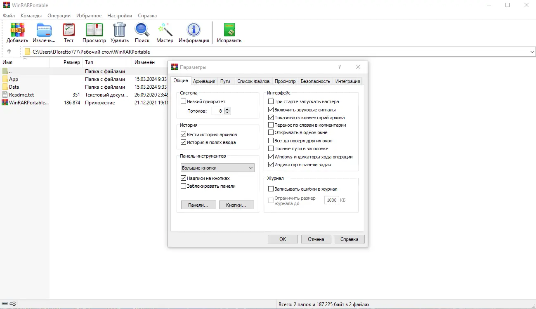Toggle the Низкий приоритет checkbox
Image resolution: width=536 pixels, height=309 pixels.
(x=184, y=101)
